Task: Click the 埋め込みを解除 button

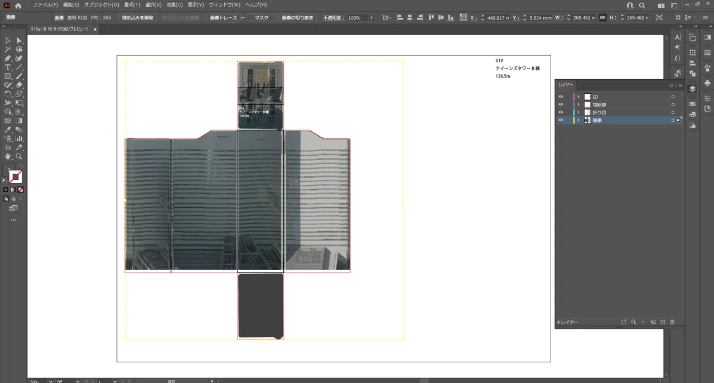Action: click(x=137, y=18)
